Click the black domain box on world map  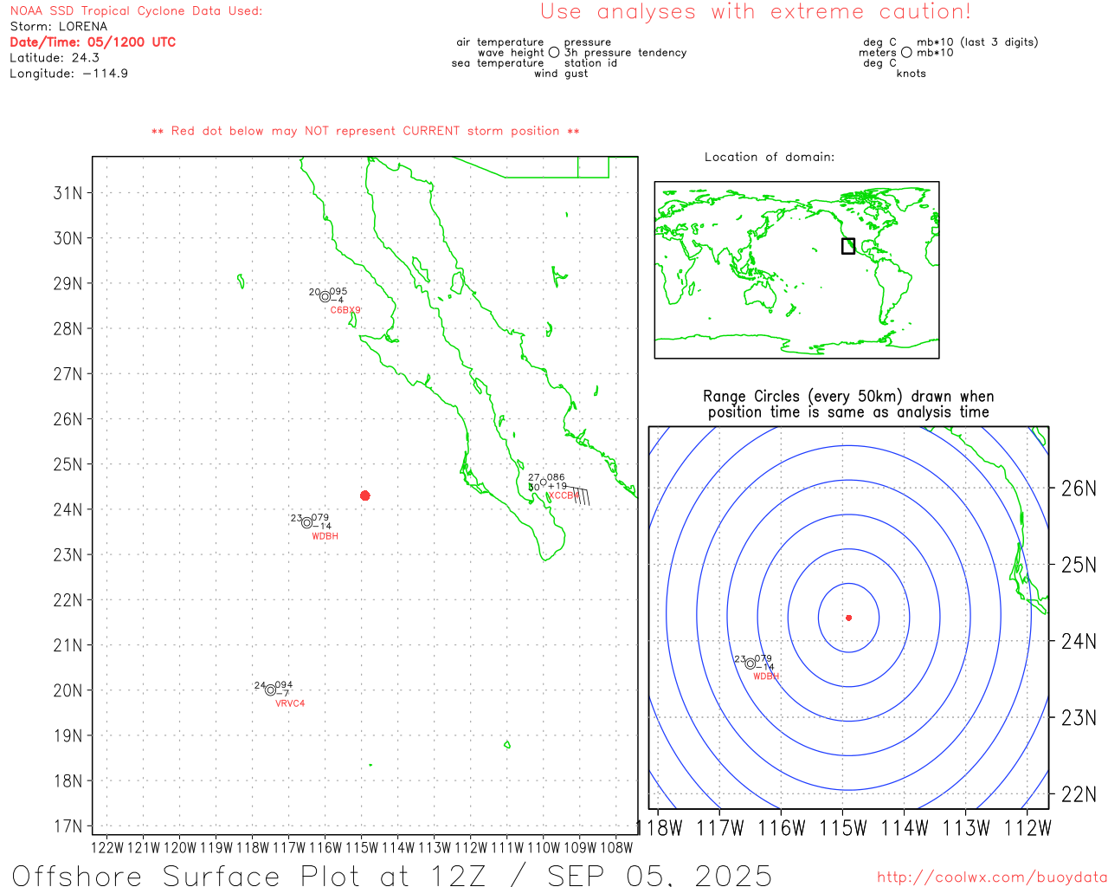848,246
